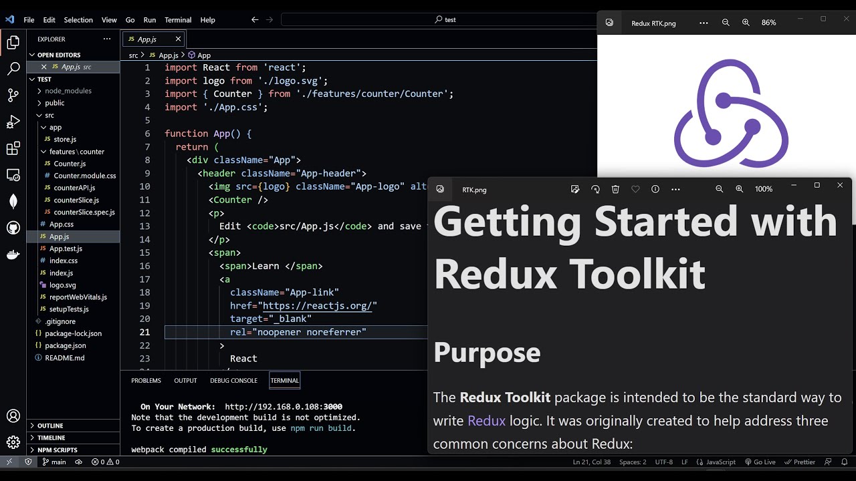This screenshot has width=856, height=481.
Task: Open the Help menu
Action: tap(208, 20)
